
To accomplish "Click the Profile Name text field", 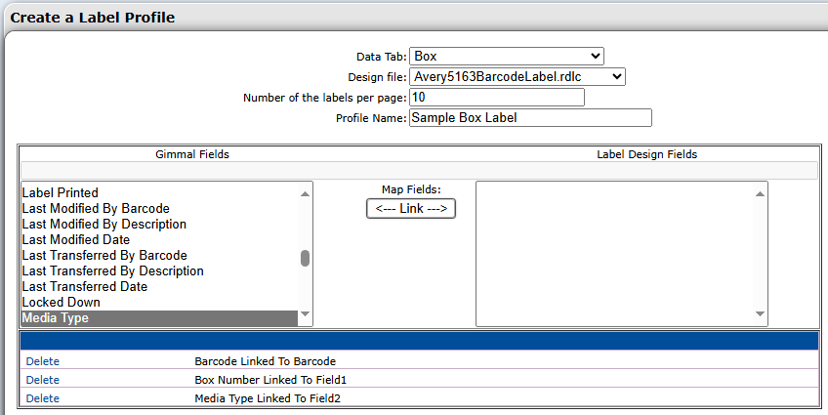I will (x=529, y=118).
